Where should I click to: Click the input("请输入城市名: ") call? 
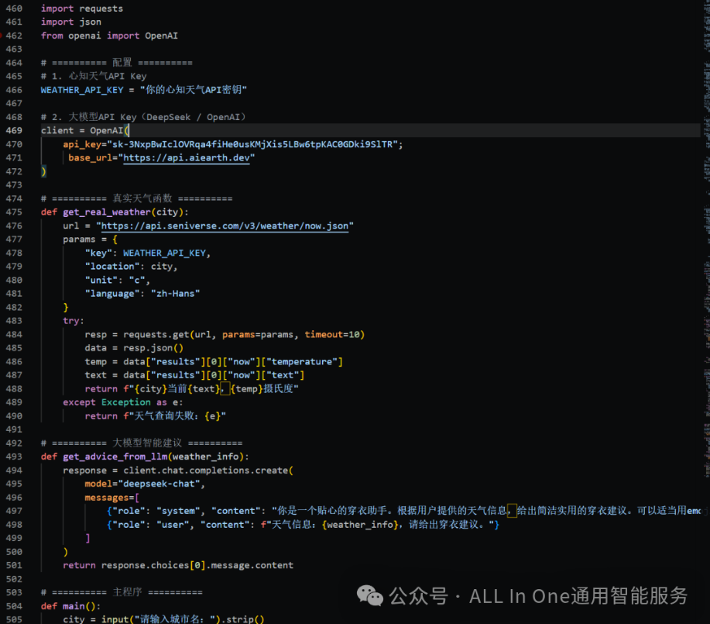(161, 619)
